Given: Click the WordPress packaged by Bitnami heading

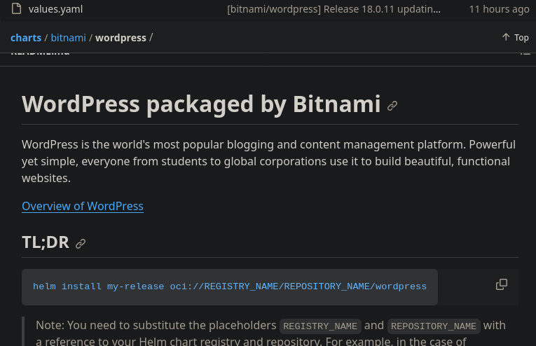Looking at the screenshot, I should [201, 104].
